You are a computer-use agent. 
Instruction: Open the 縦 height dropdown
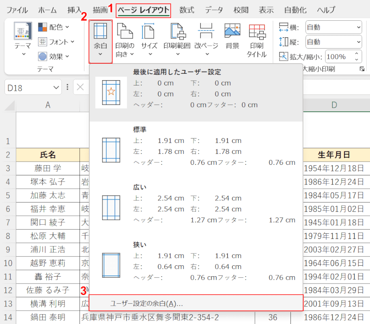[x=333, y=42]
